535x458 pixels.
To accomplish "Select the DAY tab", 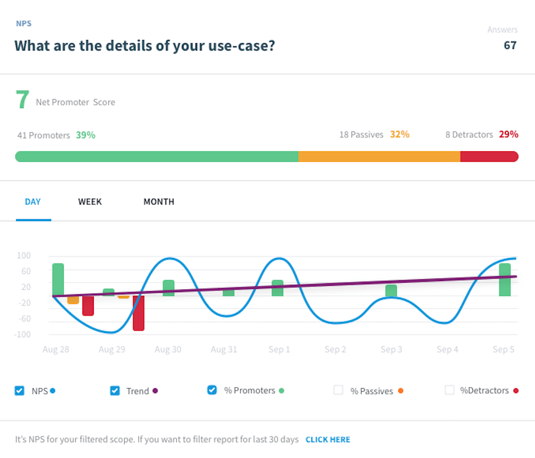I will (33, 201).
